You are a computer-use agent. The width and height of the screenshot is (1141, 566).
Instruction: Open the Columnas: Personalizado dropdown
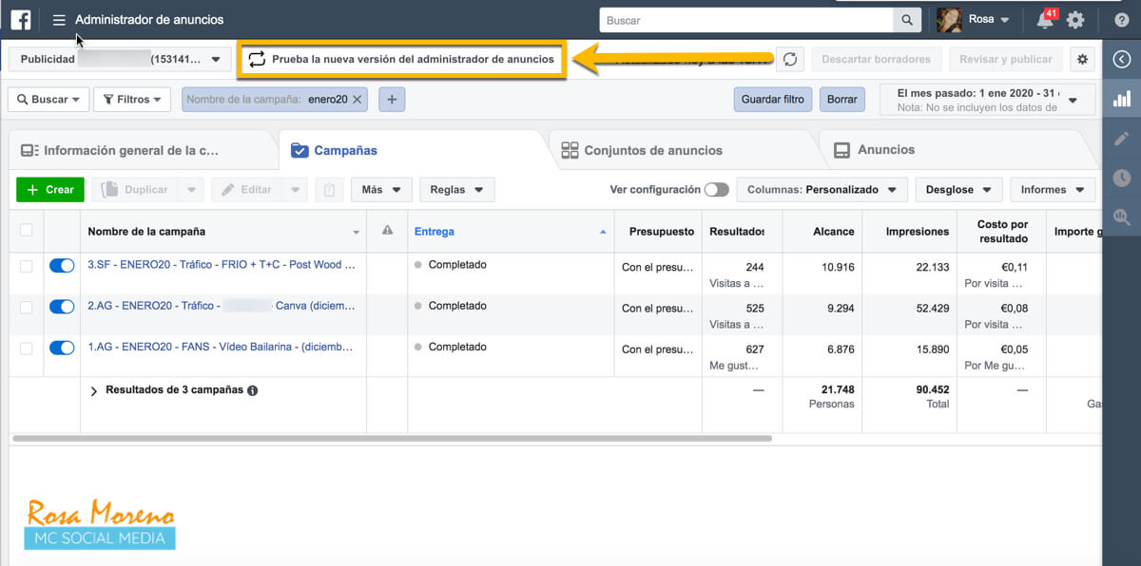click(x=822, y=190)
